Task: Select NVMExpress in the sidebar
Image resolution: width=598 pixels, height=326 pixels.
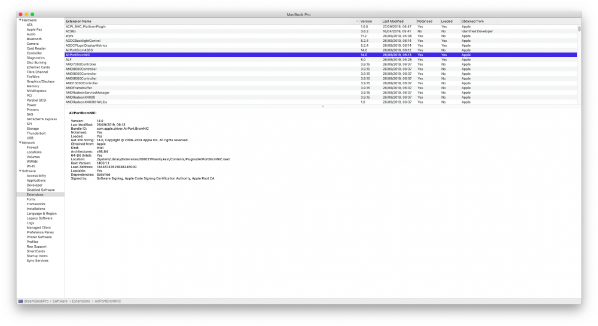Action: (36, 91)
